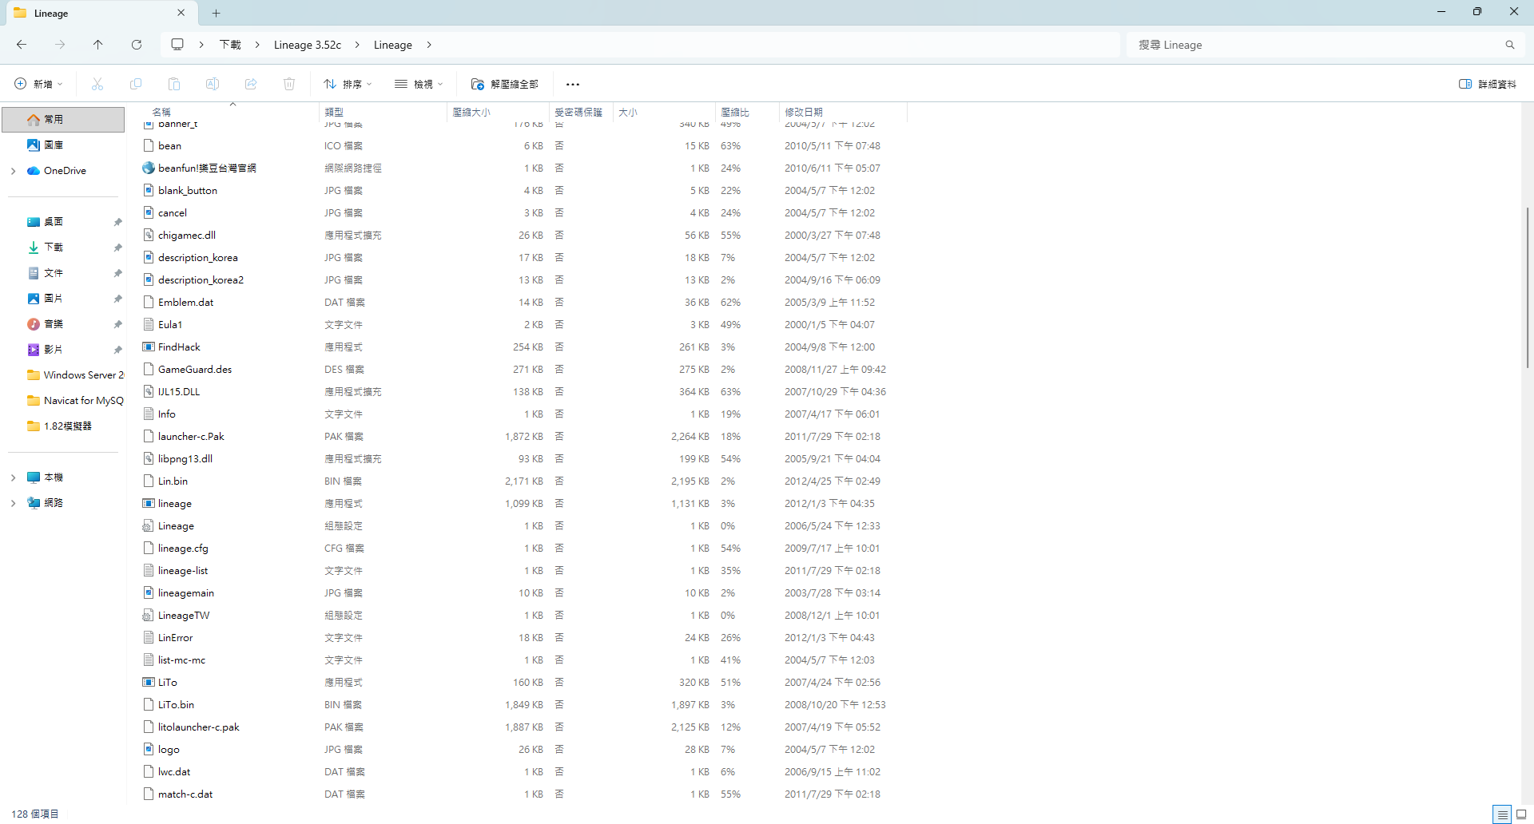
Task: Select the file match-c.dat
Action: point(185,794)
